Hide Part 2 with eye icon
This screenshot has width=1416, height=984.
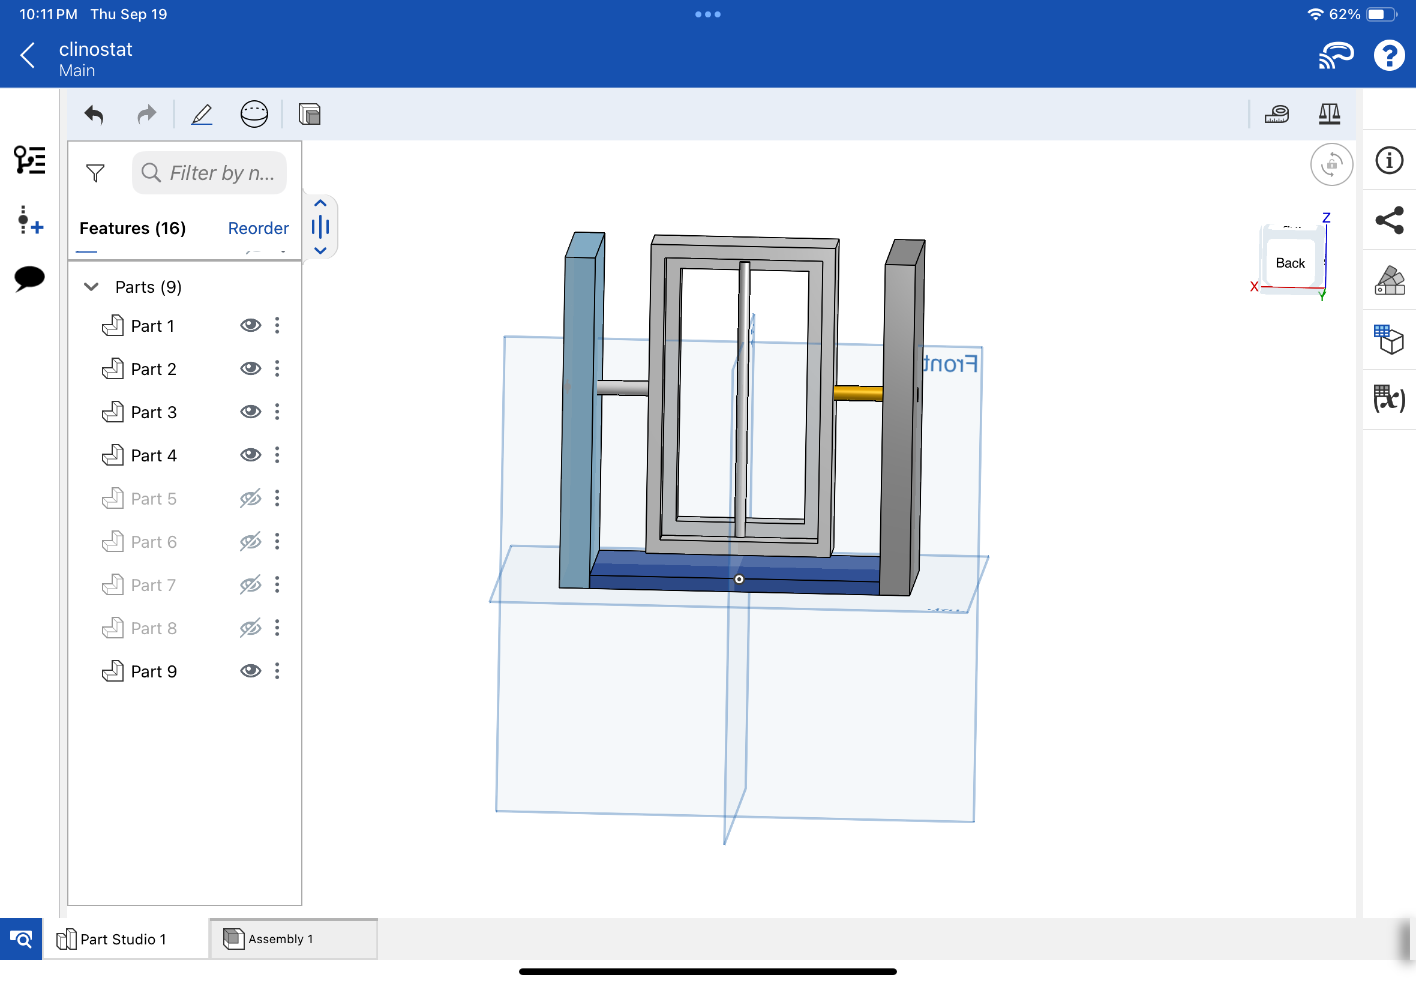click(x=250, y=368)
